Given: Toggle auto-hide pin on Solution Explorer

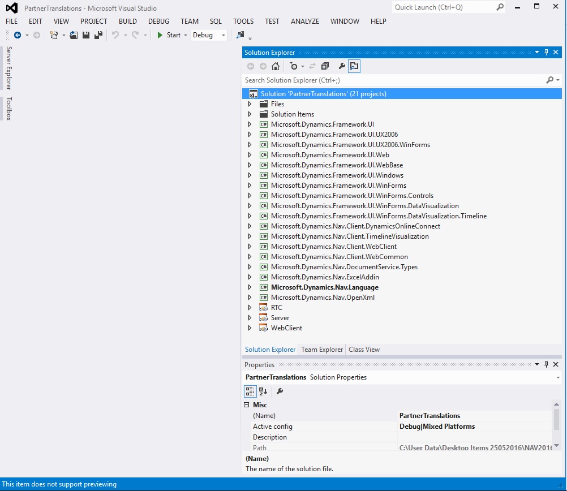Looking at the screenshot, I should click(546, 52).
